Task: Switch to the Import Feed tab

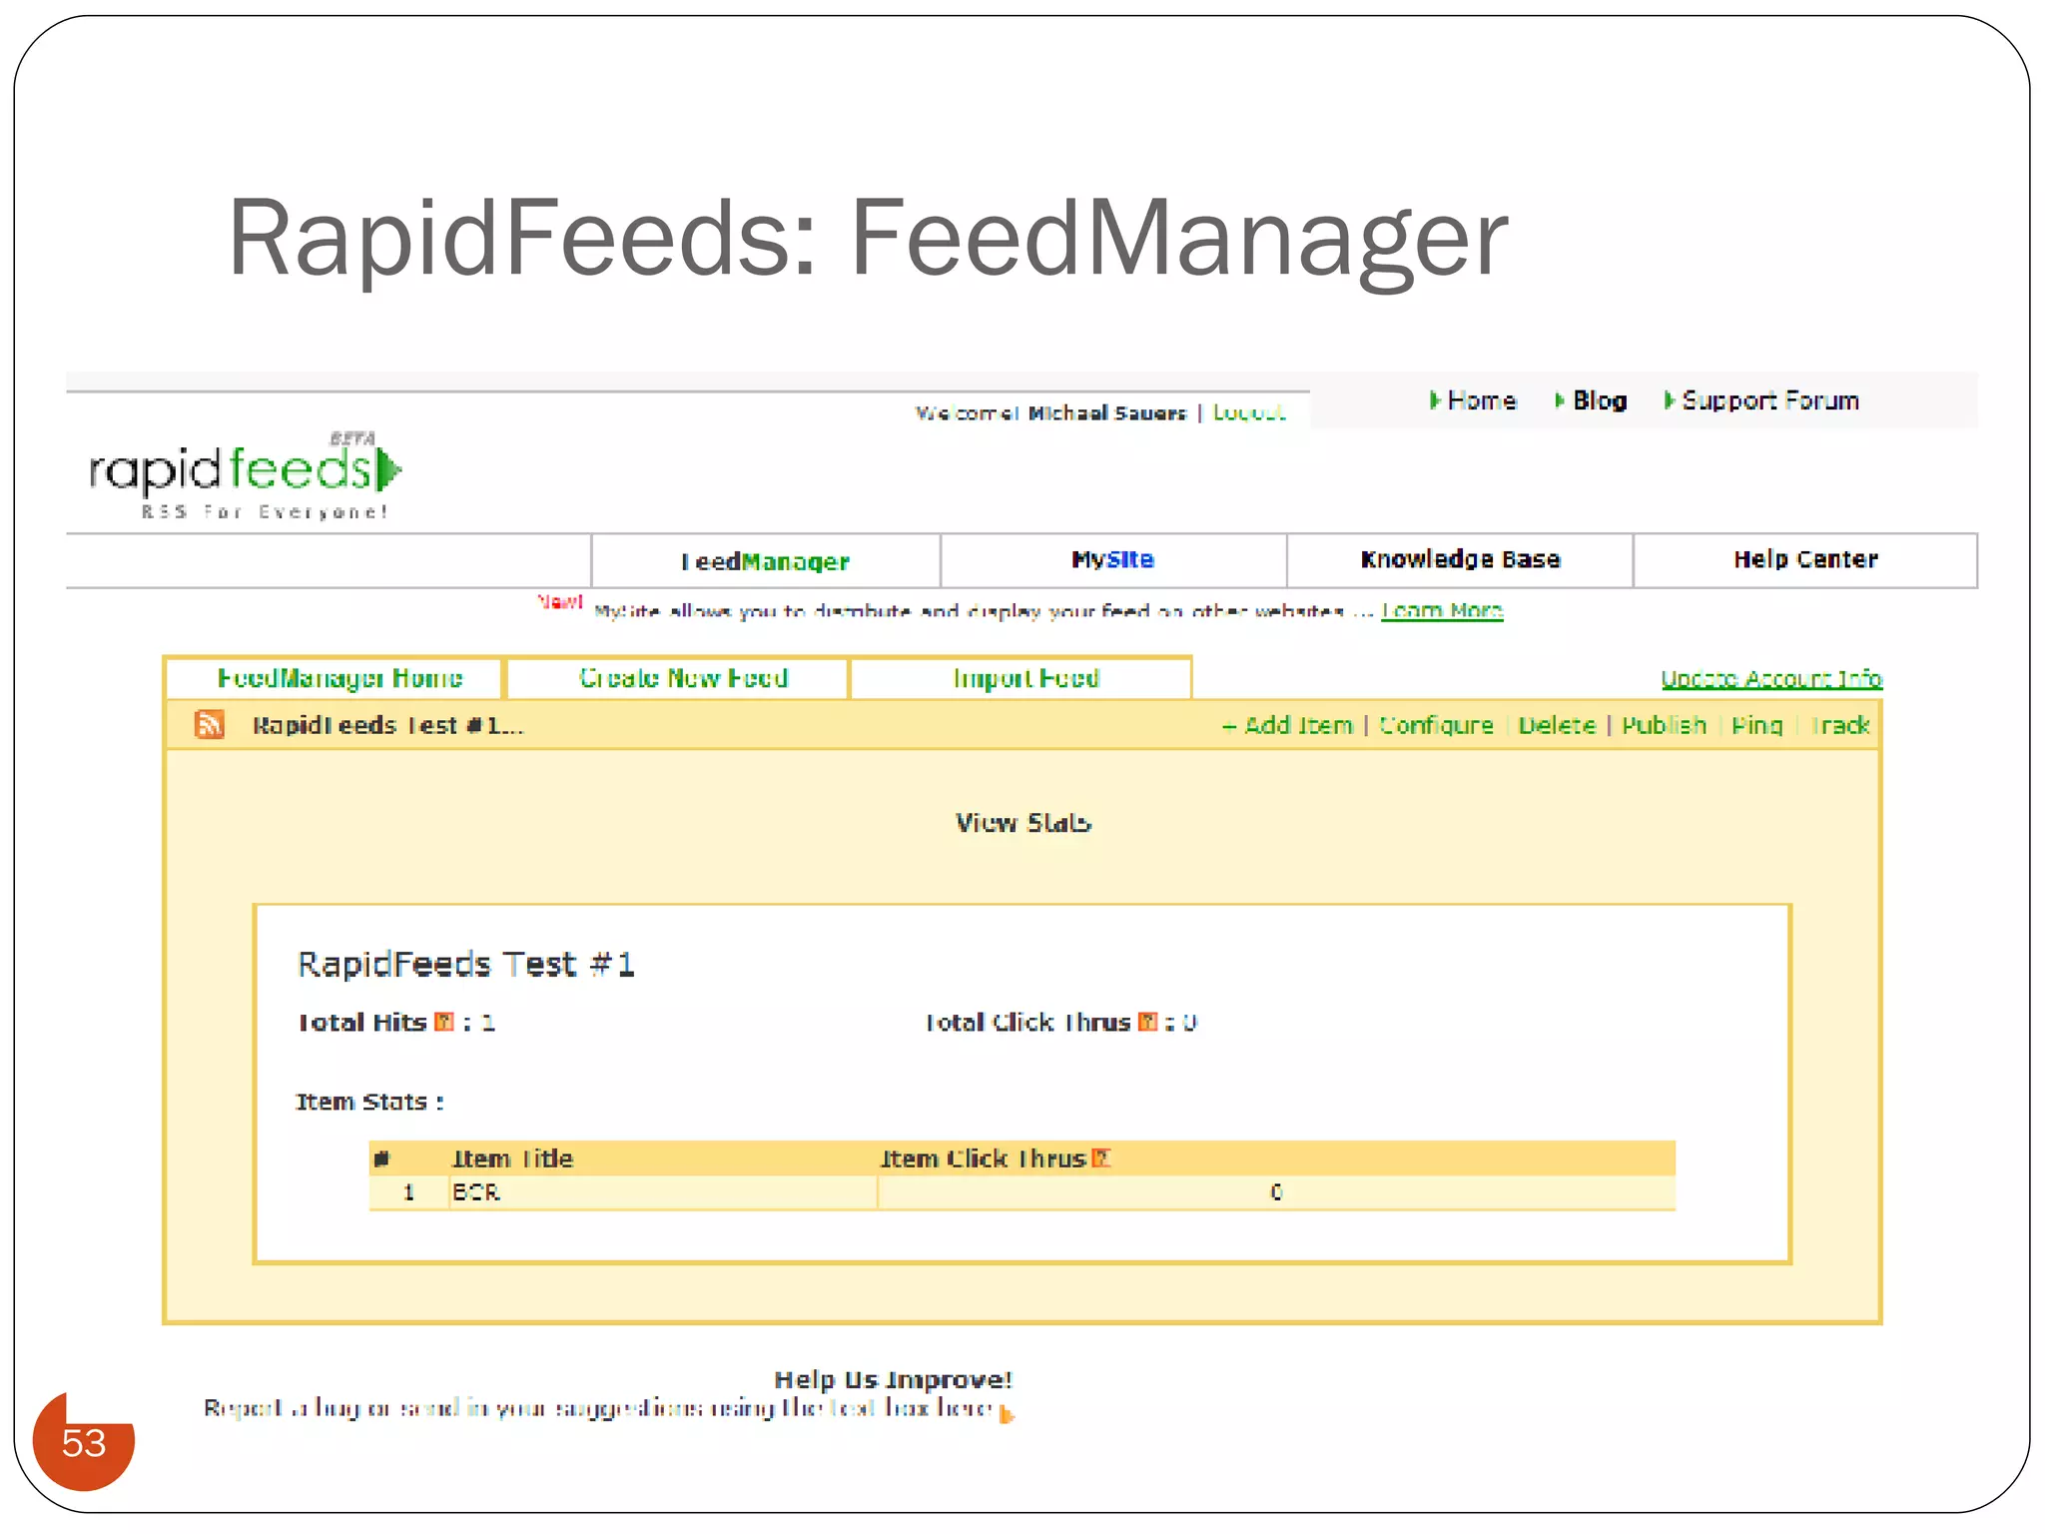Action: (1021, 679)
